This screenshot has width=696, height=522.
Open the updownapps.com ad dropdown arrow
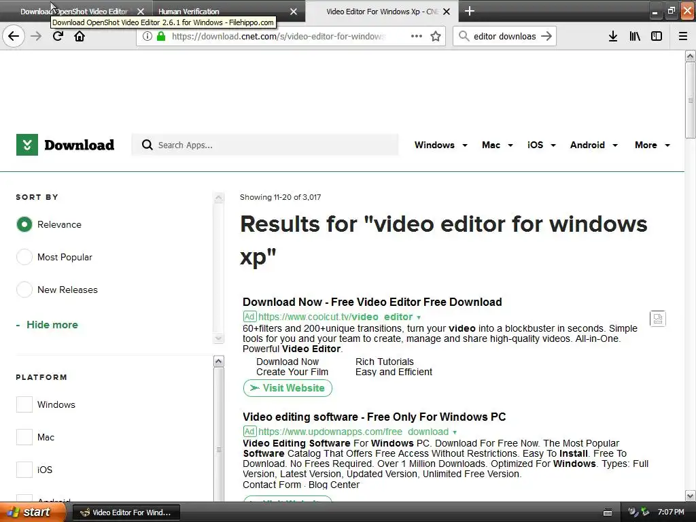455,432
